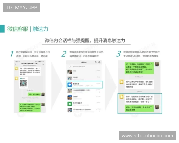Tap the green 文件传输助手 folder icon
This screenshot has width=179, height=143.
click(x=70, y=104)
